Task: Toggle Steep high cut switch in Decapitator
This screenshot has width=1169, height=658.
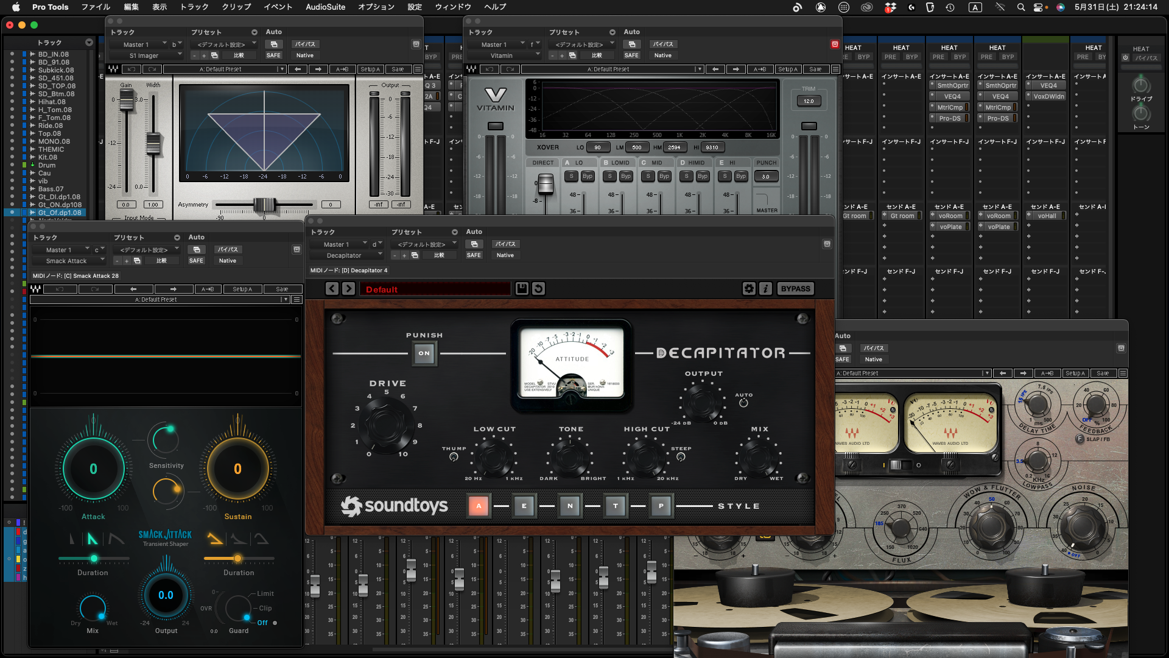Action: [x=681, y=457]
